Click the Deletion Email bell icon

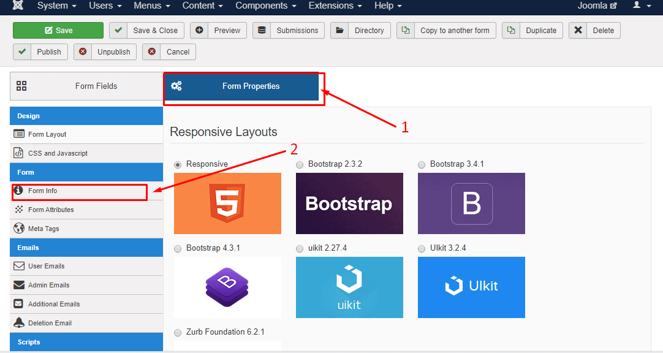coord(19,322)
